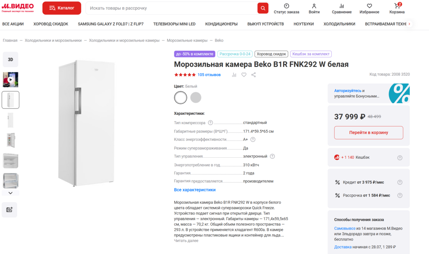Add product to favorites heart icon
Viewport: 429px width, 254px height.
tap(244, 75)
